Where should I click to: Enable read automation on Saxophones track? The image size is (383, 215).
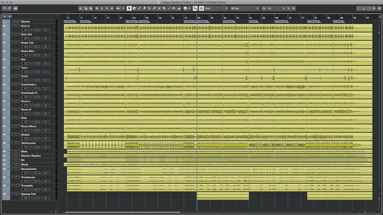(x=43, y=173)
